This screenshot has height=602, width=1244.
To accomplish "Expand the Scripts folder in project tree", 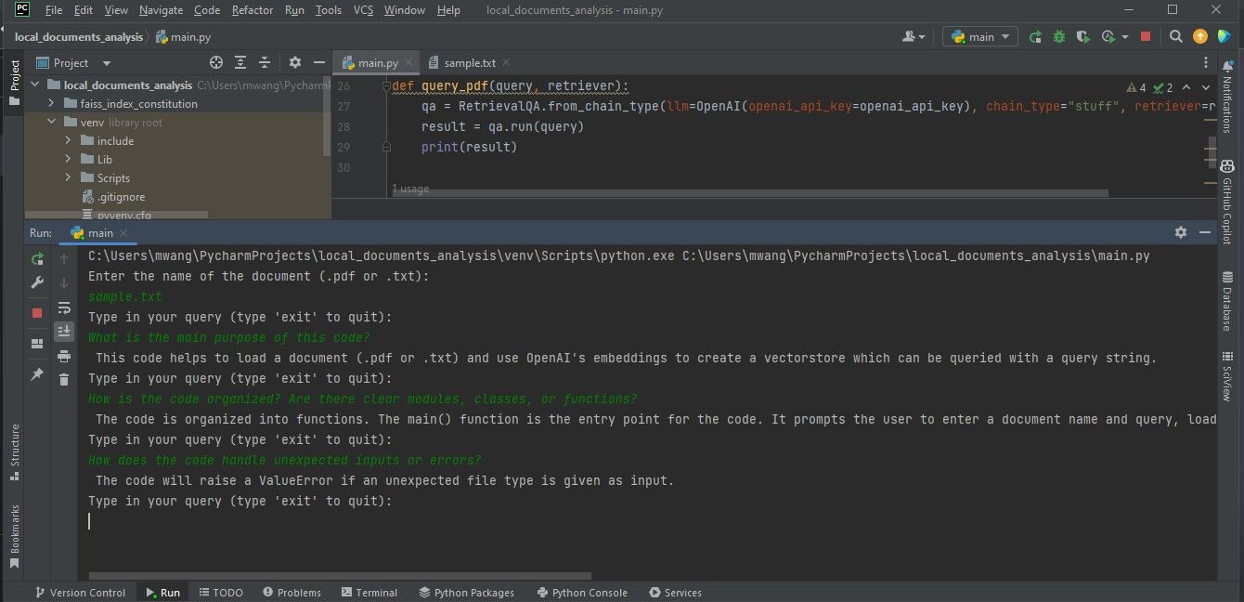I will [66, 177].
